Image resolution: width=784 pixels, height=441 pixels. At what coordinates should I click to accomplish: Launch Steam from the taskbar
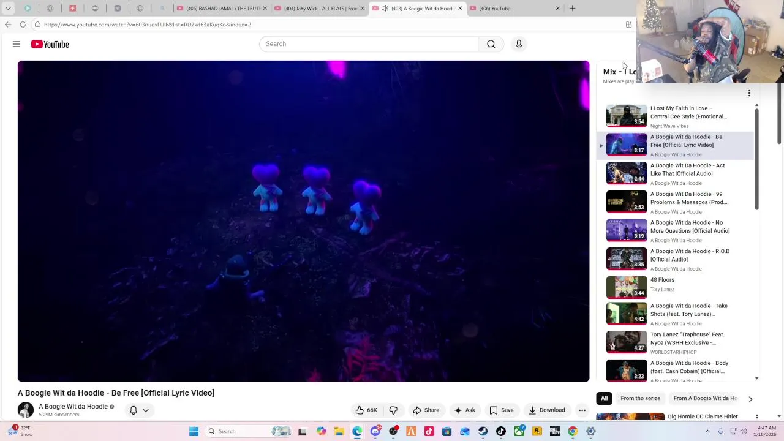[x=483, y=431]
